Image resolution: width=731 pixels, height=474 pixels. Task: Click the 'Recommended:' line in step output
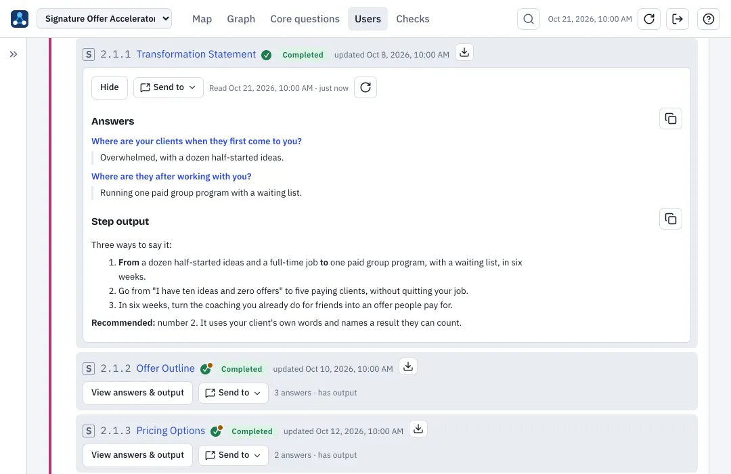[x=276, y=323]
